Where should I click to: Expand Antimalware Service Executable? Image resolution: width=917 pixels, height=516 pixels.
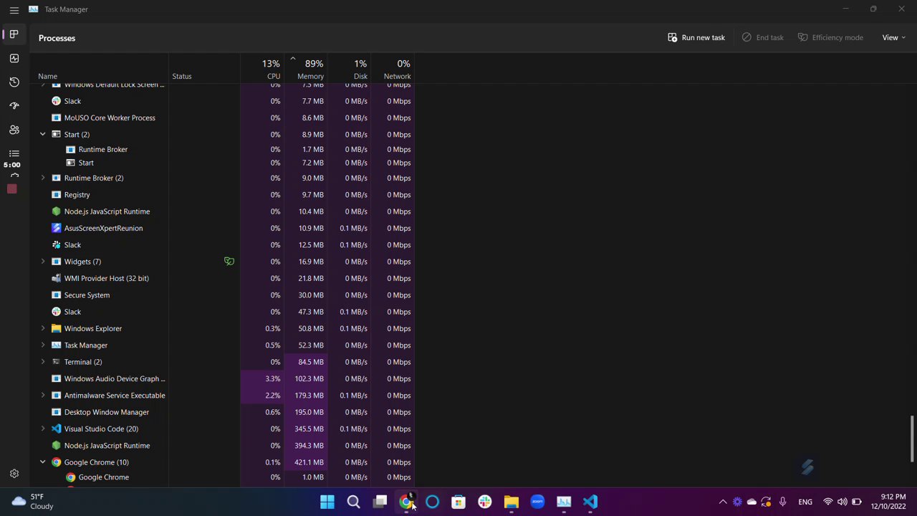click(x=43, y=395)
